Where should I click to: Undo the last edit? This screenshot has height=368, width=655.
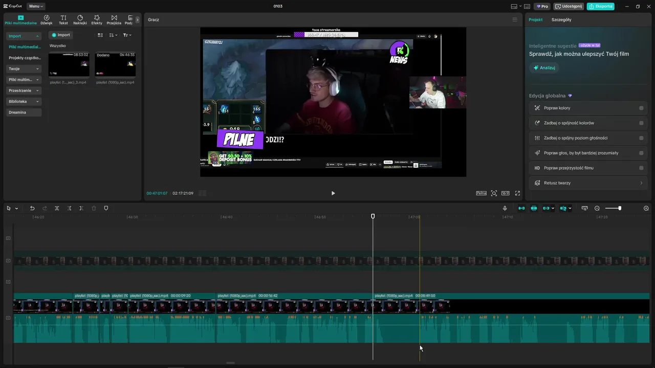click(32, 208)
